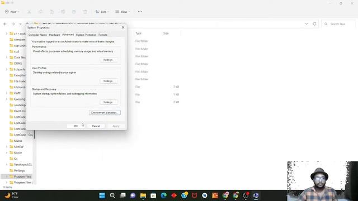Open the Teams Chat taskbar icon
The height and width of the screenshot is (201, 358).
[133, 195]
